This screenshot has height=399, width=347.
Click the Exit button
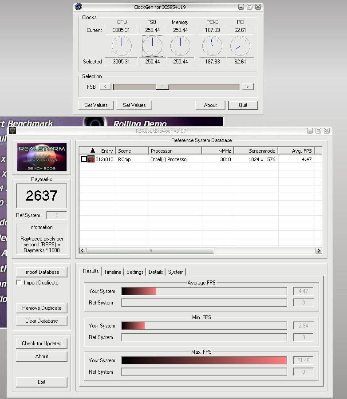click(42, 382)
